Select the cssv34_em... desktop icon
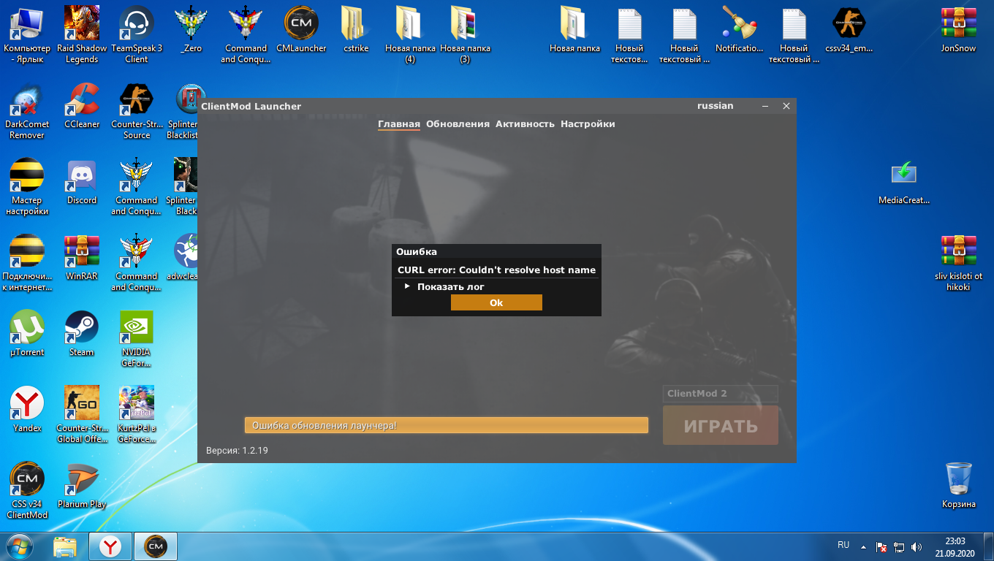Screen dimensions: 994x561 point(849,31)
